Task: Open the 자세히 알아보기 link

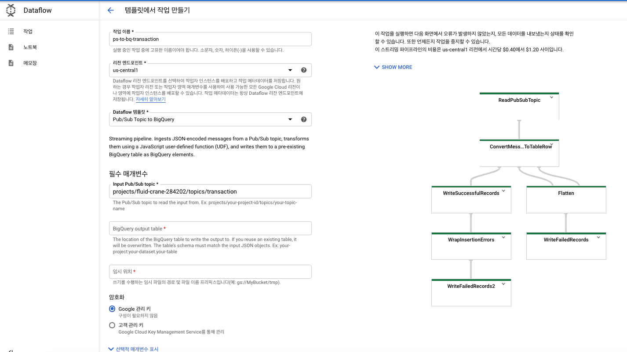Action: point(151,100)
